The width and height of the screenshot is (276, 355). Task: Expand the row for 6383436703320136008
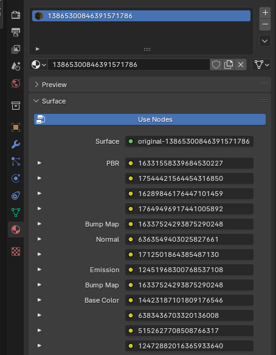pyautogui.click(x=40, y=315)
